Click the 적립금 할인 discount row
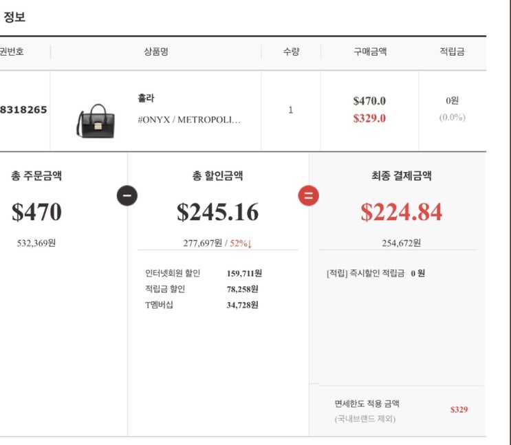Image resolution: width=511 pixels, height=445 pixels. [x=202, y=289]
